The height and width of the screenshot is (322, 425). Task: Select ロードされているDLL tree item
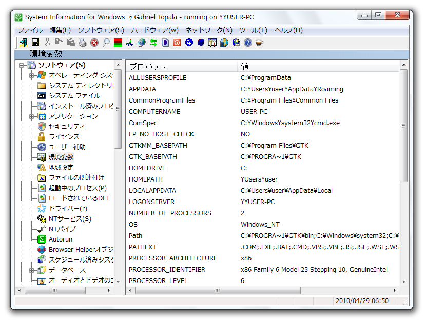(79, 198)
